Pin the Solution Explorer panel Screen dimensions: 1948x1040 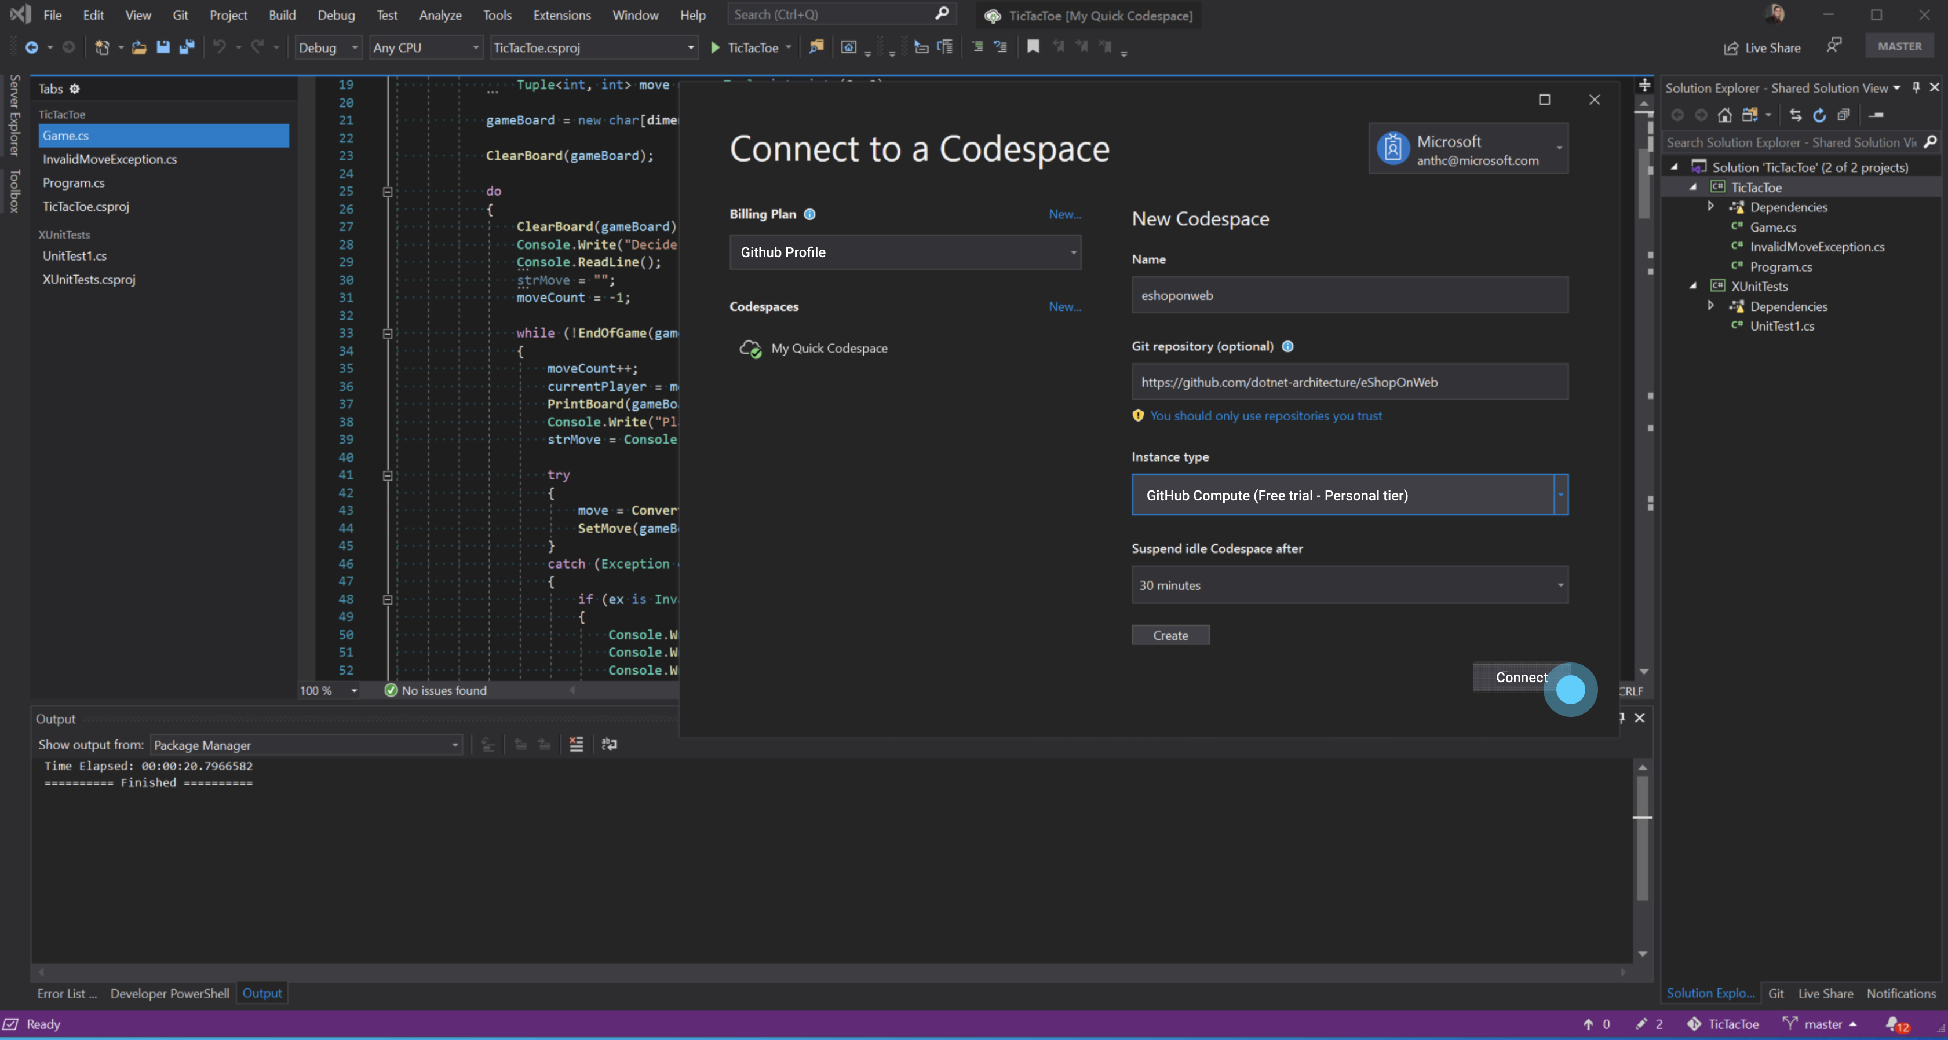tap(1916, 87)
